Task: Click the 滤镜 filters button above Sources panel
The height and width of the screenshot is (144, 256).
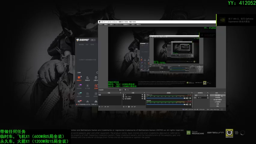Action: click(x=127, y=90)
